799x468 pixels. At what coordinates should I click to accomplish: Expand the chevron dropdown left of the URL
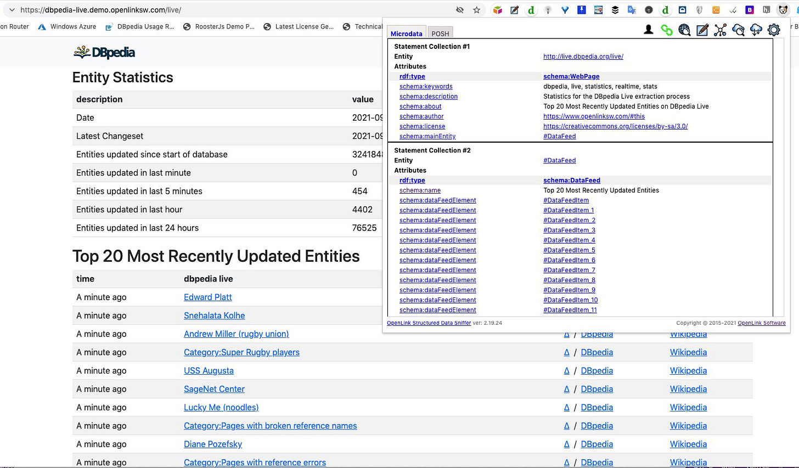(x=12, y=10)
